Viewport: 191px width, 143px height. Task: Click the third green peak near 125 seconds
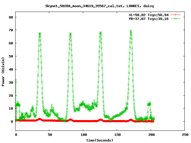tap(101, 33)
